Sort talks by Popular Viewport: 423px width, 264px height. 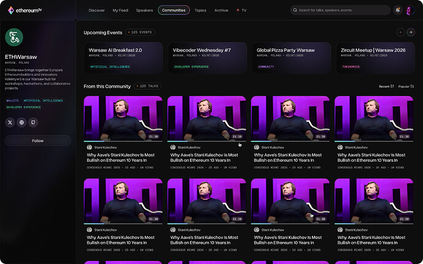406,86
